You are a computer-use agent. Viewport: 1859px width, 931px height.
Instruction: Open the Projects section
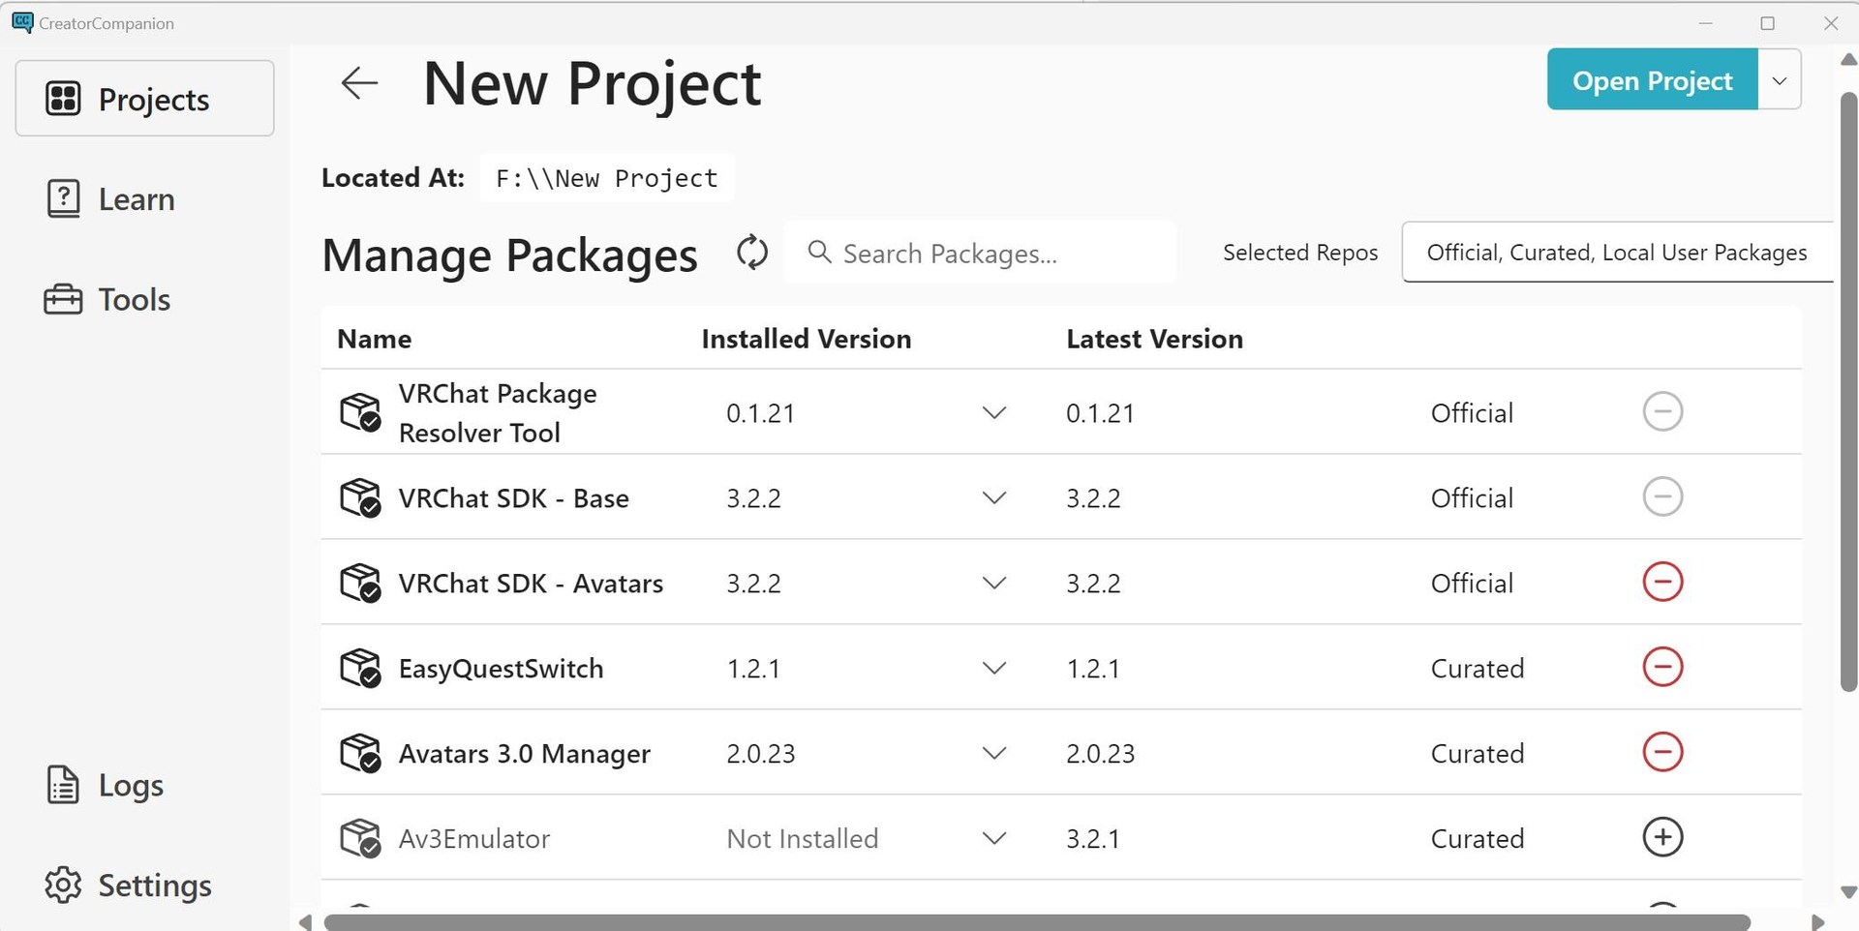click(144, 99)
